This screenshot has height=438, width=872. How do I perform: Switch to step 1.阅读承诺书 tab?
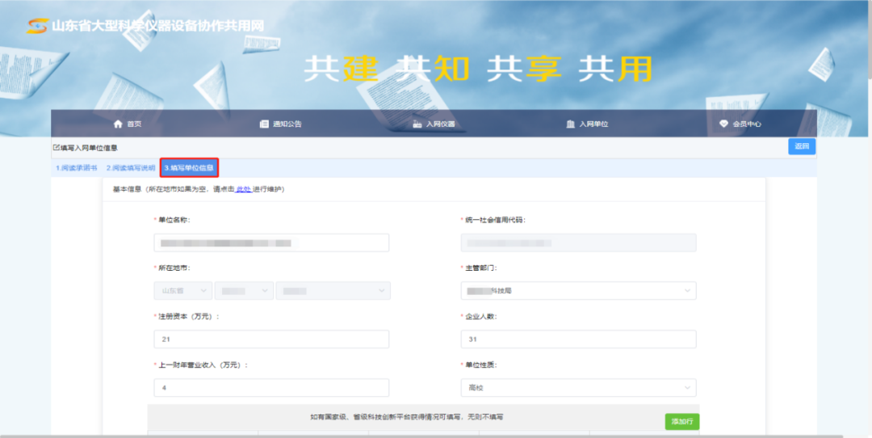click(76, 168)
